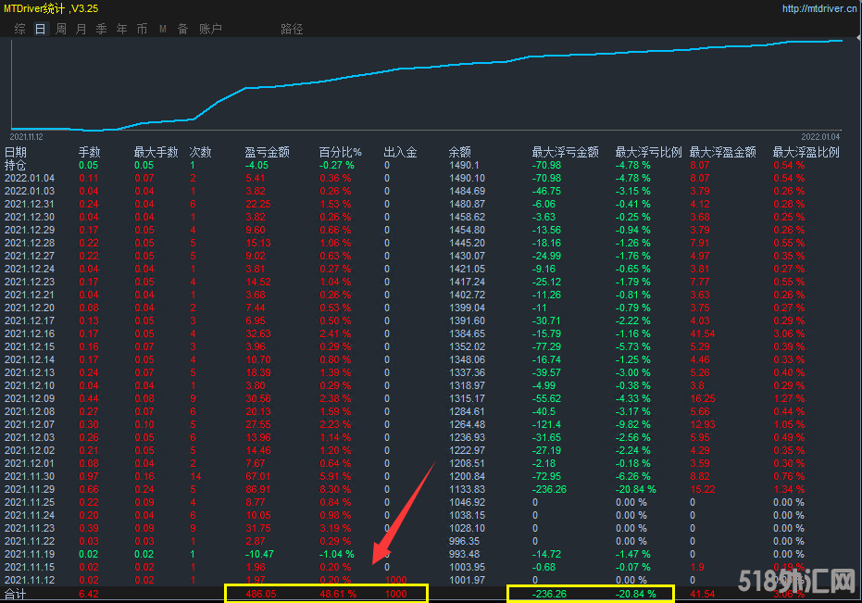Open the 周 weekly statistics tab
This screenshot has height=603, width=862.
pos(61,29)
